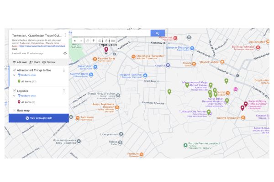Image resolution: width=274 pixels, height=182 pixels.
Task: Click the bus stop icon on Bayburt St
Action: coord(237,76)
